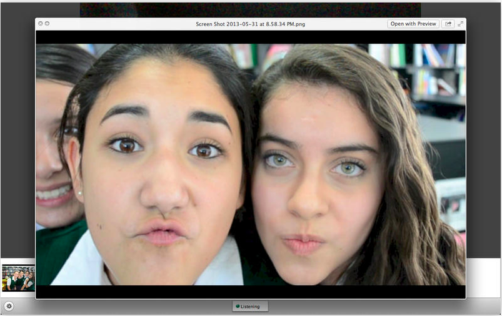Click the screenshot file name in the title bar
The height and width of the screenshot is (316, 502).
tap(250, 24)
